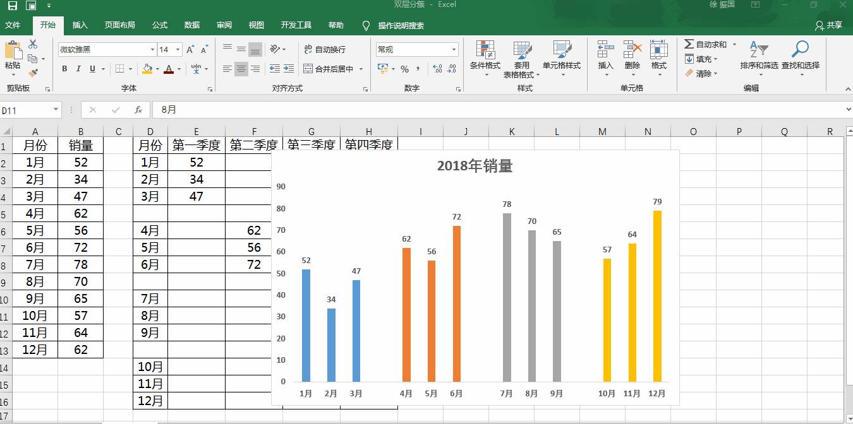
Task: Open the 公式 (Formulas) ribbon tab
Action: click(x=160, y=25)
